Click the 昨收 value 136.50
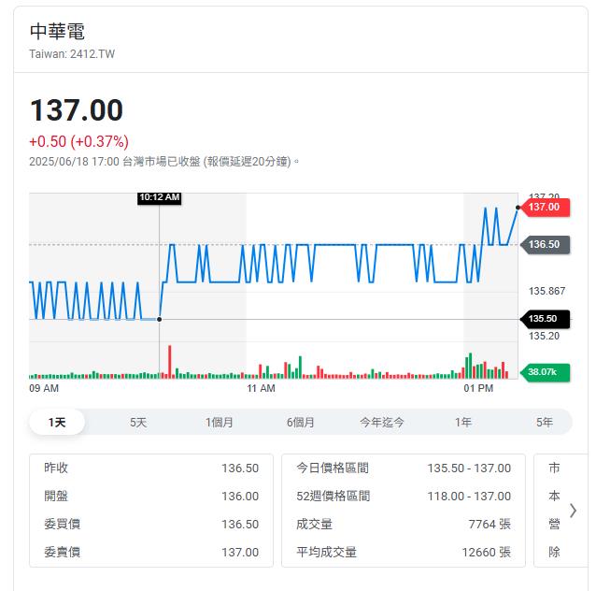This screenshot has width=596, height=591. [240, 468]
